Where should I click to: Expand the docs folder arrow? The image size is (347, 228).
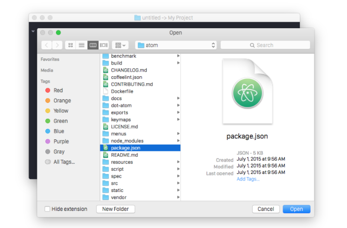click(178, 98)
